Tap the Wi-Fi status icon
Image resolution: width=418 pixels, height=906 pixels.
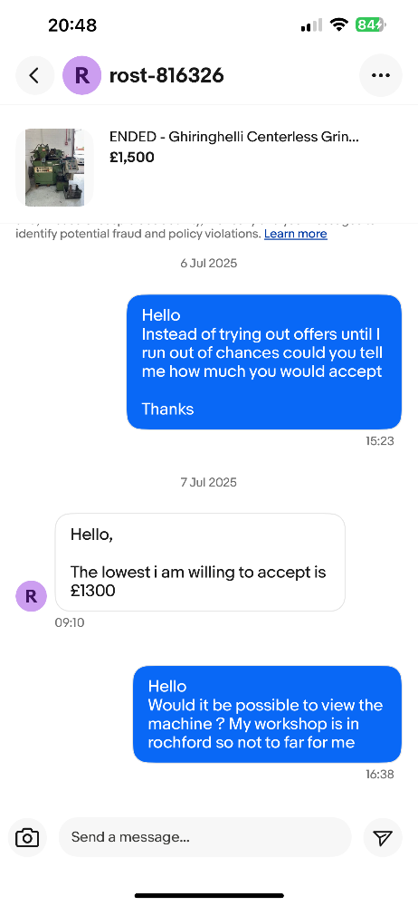339,24
